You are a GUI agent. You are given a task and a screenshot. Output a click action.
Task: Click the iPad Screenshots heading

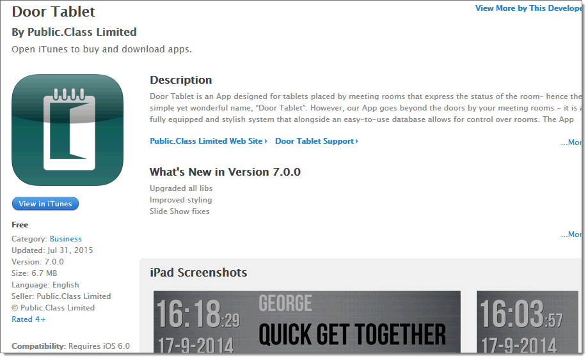(x=198, y=273)
